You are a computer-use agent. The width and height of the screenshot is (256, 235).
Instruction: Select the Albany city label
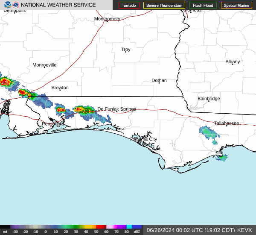pos(233,62)
